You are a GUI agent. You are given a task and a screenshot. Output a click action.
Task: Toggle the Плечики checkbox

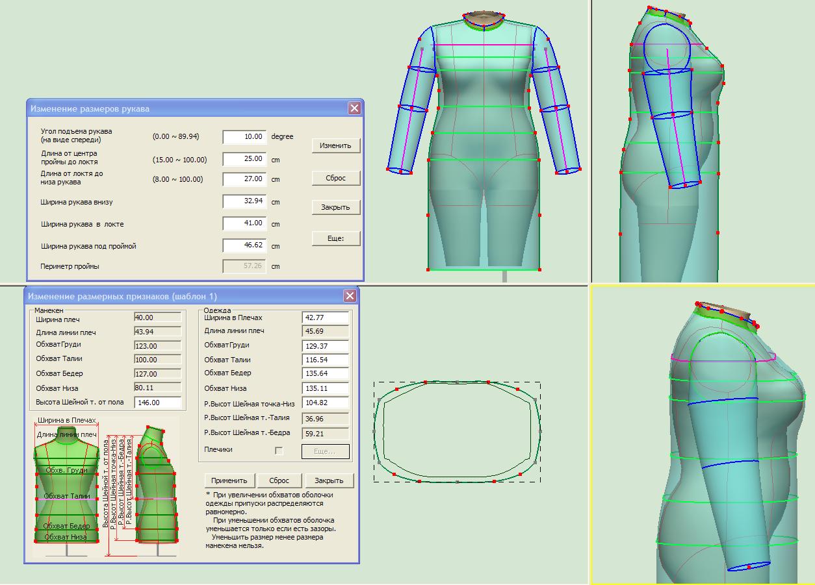tap(279, 451)
